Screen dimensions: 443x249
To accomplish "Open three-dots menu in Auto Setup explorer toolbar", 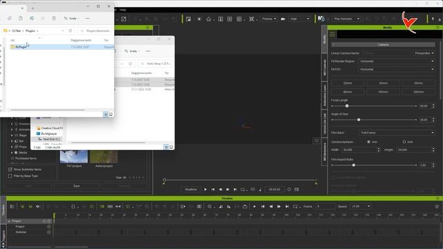I will click(x=148, y=51).
